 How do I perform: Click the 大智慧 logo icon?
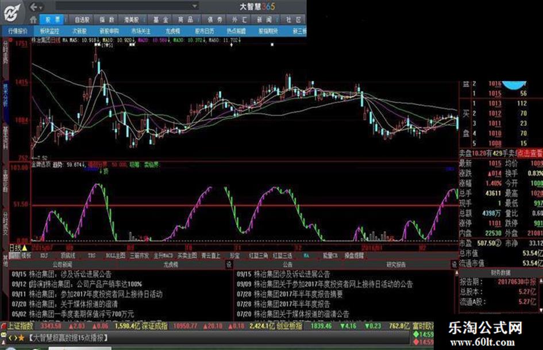click(11, 12)
